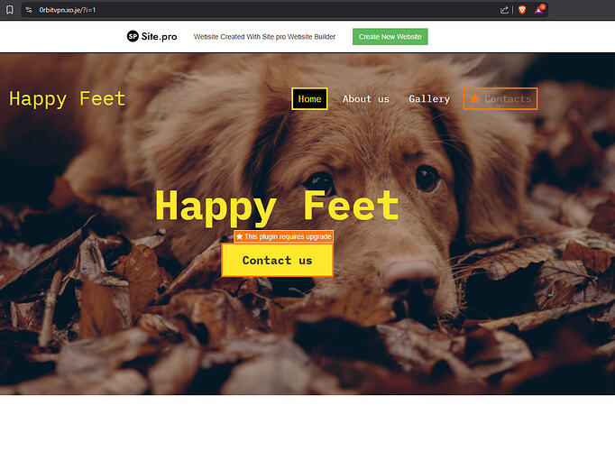Click the small Happy Feet site logo
This screenshot has height=451, width=615.
(68, 98)
